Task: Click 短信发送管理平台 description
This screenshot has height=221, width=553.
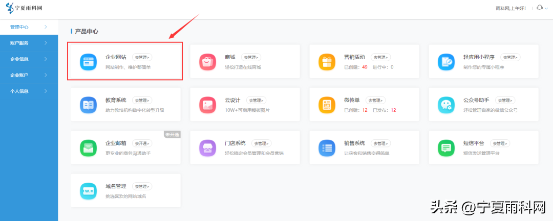Action: coord(481,153)
